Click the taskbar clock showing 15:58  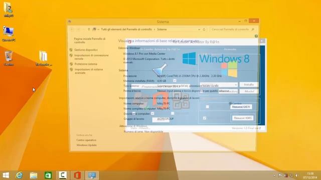pyautogui.click(x=310, y=175)
